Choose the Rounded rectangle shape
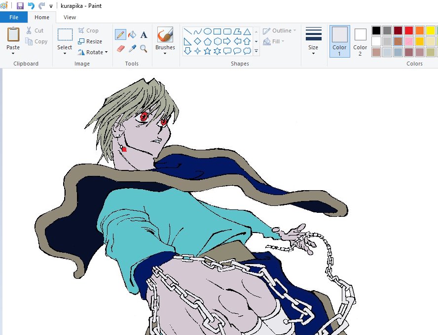438x335 pixels. [227, 31]
